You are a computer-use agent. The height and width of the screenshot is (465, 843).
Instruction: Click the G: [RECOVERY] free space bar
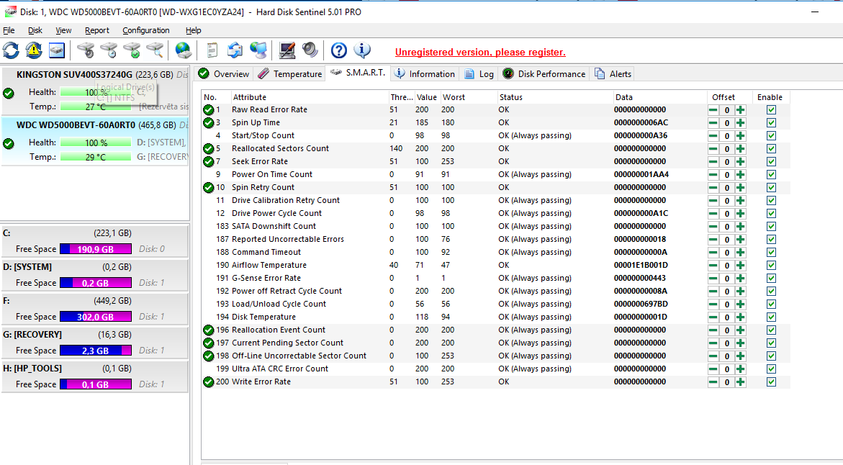pos(96,351)
